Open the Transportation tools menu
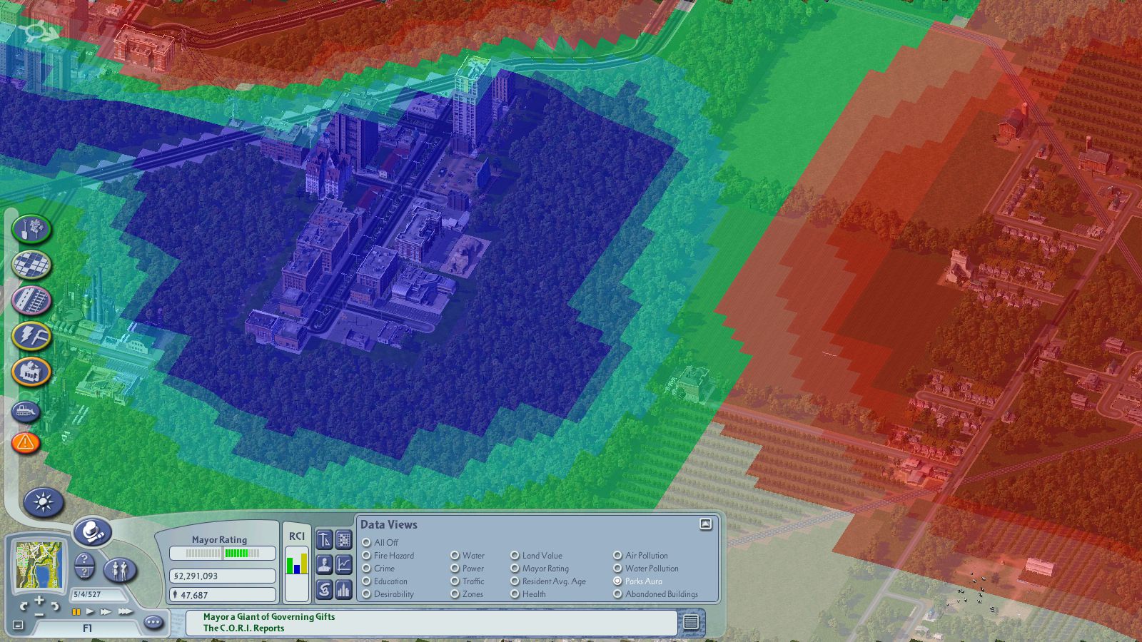Screen dimensions: 1142x642 pyautogui.click(x=31, y=300)
